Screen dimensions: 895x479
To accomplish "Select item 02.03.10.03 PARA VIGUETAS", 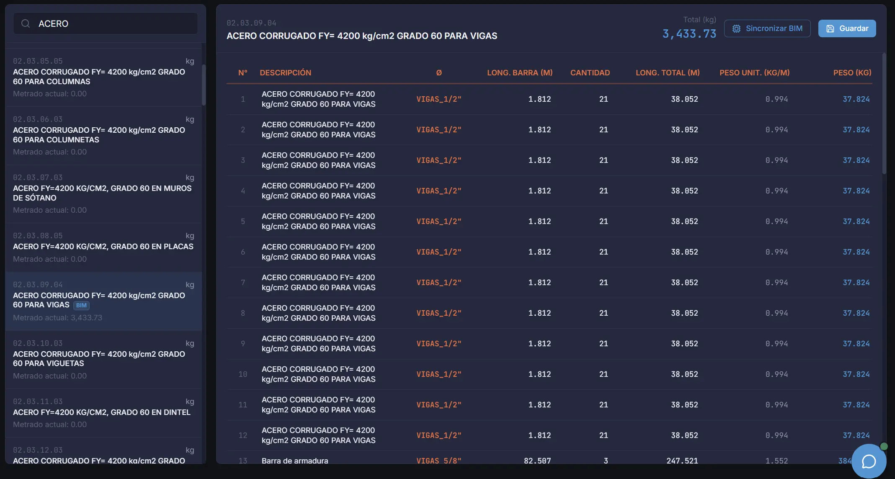I will 103,360.
